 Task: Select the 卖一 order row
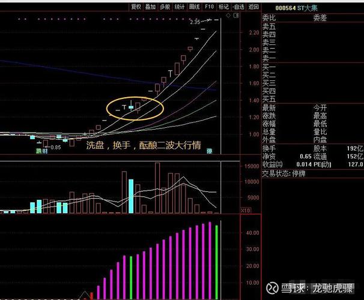click(x=269, y=58)
